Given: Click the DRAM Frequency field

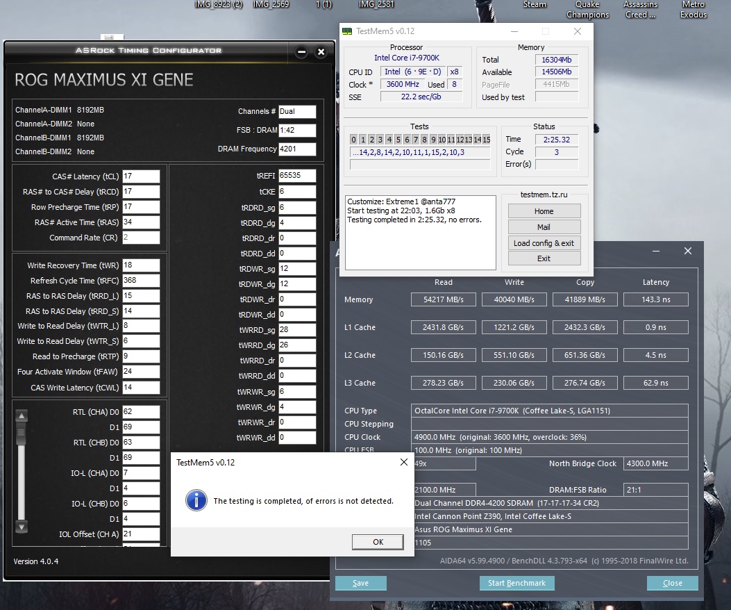Looking at the screenshot, I should point(297,149).
